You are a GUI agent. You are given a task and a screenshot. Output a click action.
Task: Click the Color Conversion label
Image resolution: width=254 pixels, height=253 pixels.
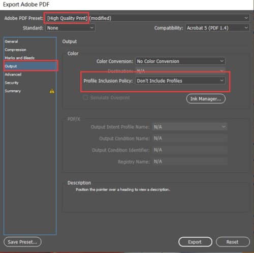(x=115, y=61)
